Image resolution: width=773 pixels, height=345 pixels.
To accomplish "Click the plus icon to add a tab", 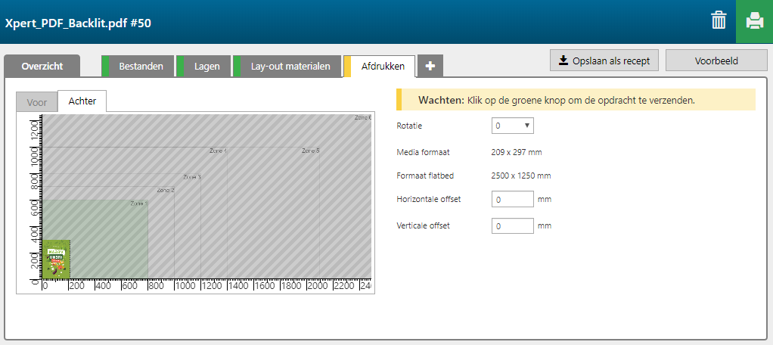I will coord(430,67).
